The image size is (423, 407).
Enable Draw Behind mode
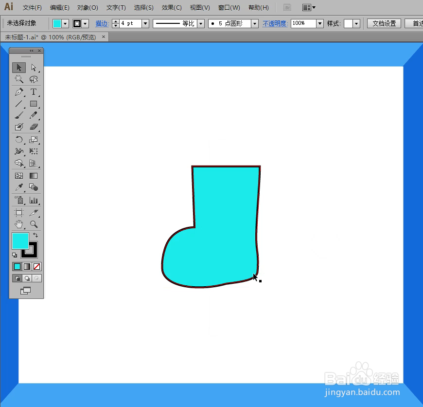pos(27,278)
